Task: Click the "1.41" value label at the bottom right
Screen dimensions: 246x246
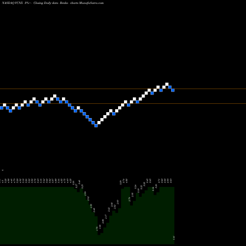Action: click(x=174, y=238)
